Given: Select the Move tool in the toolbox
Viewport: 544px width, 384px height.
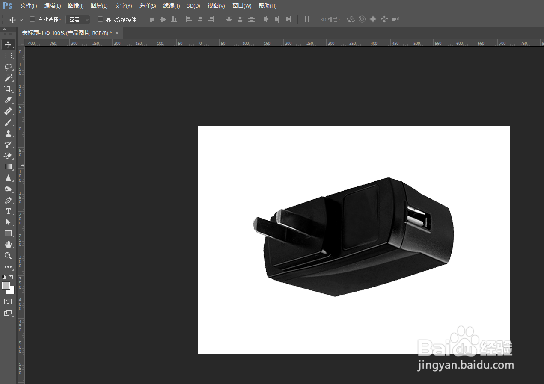Looking at the screenshot, I should coord(8,44).
